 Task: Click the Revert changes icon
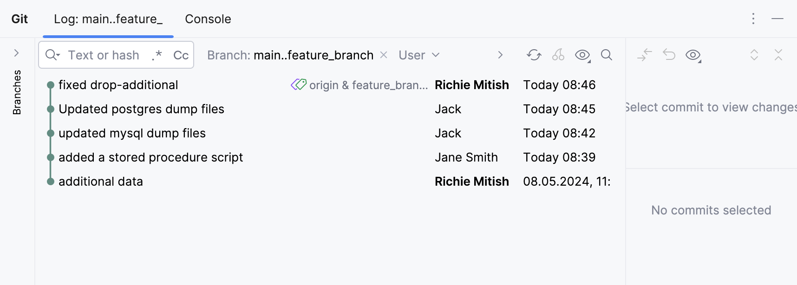point(669,55)
